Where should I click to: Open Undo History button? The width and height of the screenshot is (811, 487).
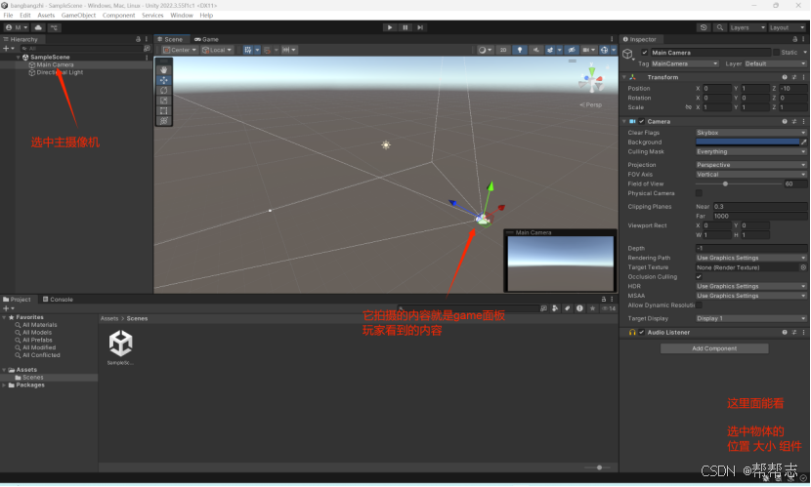pos(704,27)
